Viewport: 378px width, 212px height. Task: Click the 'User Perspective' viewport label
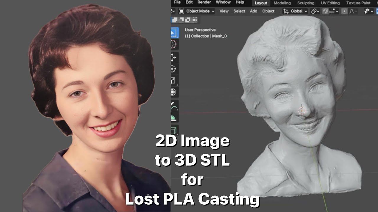click(200, 30)
